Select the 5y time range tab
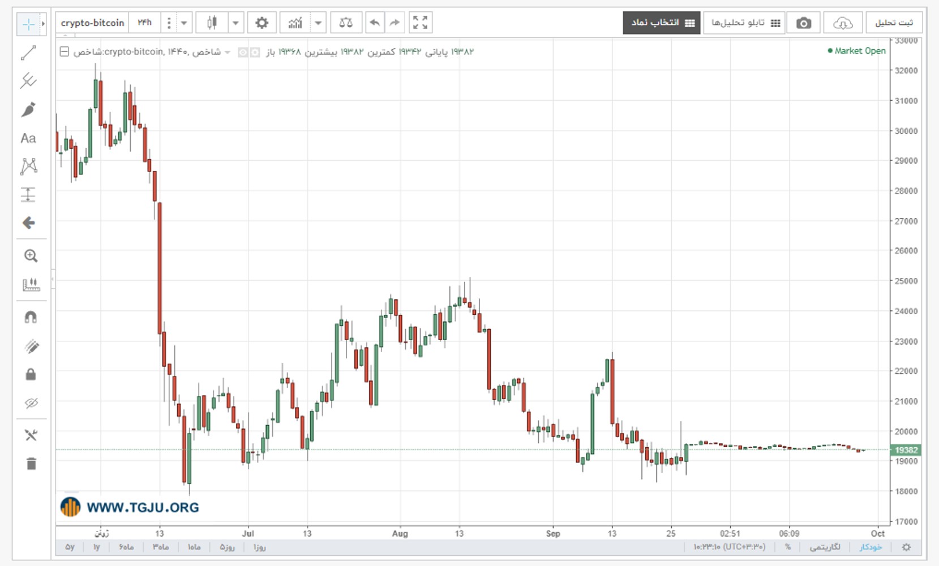Screen dimensions: 939x566 click(70, 547)
